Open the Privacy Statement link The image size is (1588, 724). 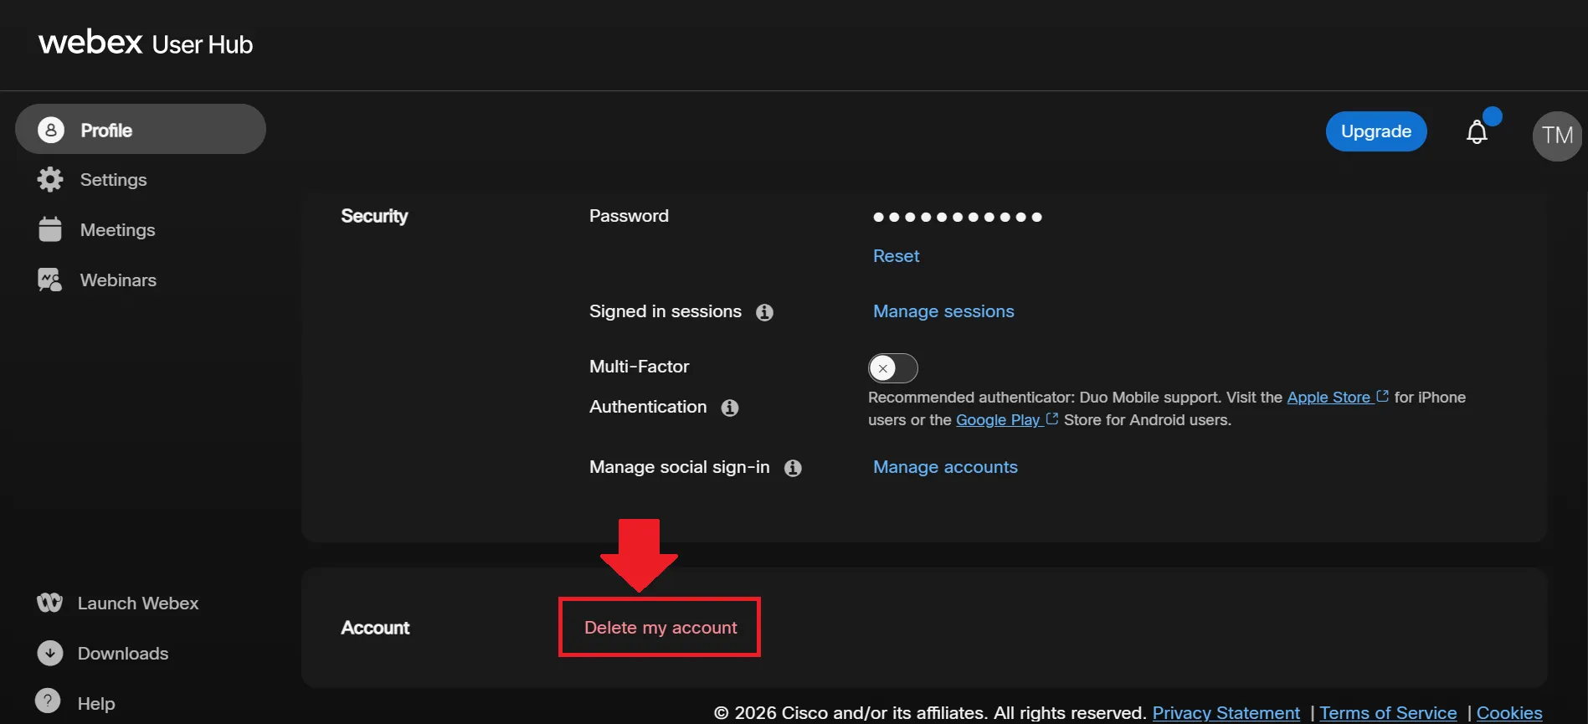coord(1226,713)
